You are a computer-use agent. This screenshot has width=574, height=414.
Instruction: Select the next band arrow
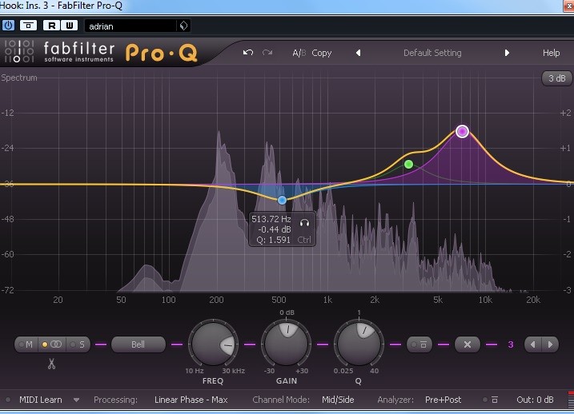point(550,344)
